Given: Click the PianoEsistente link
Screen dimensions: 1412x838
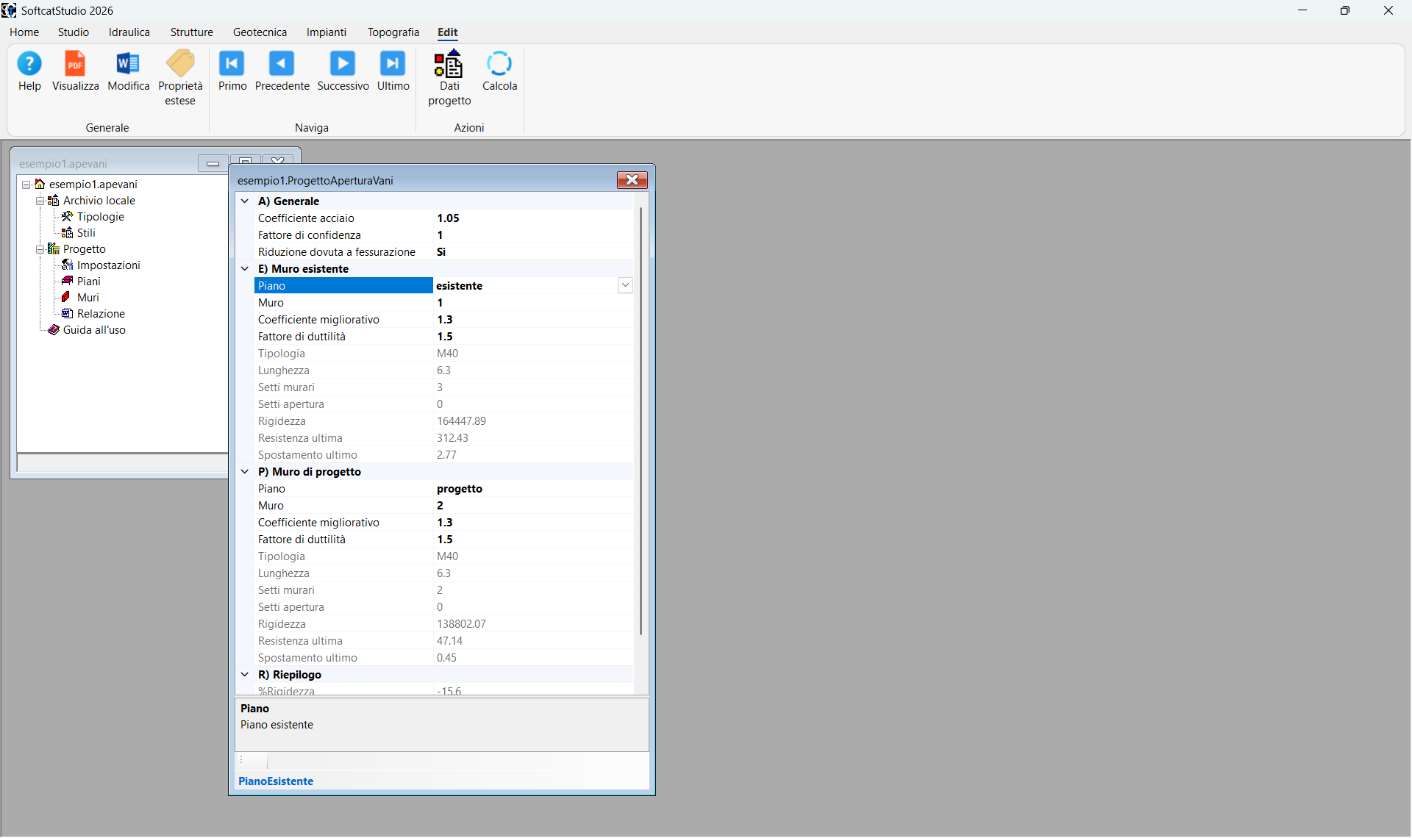Looking at the screenshot, I should 276,781.
